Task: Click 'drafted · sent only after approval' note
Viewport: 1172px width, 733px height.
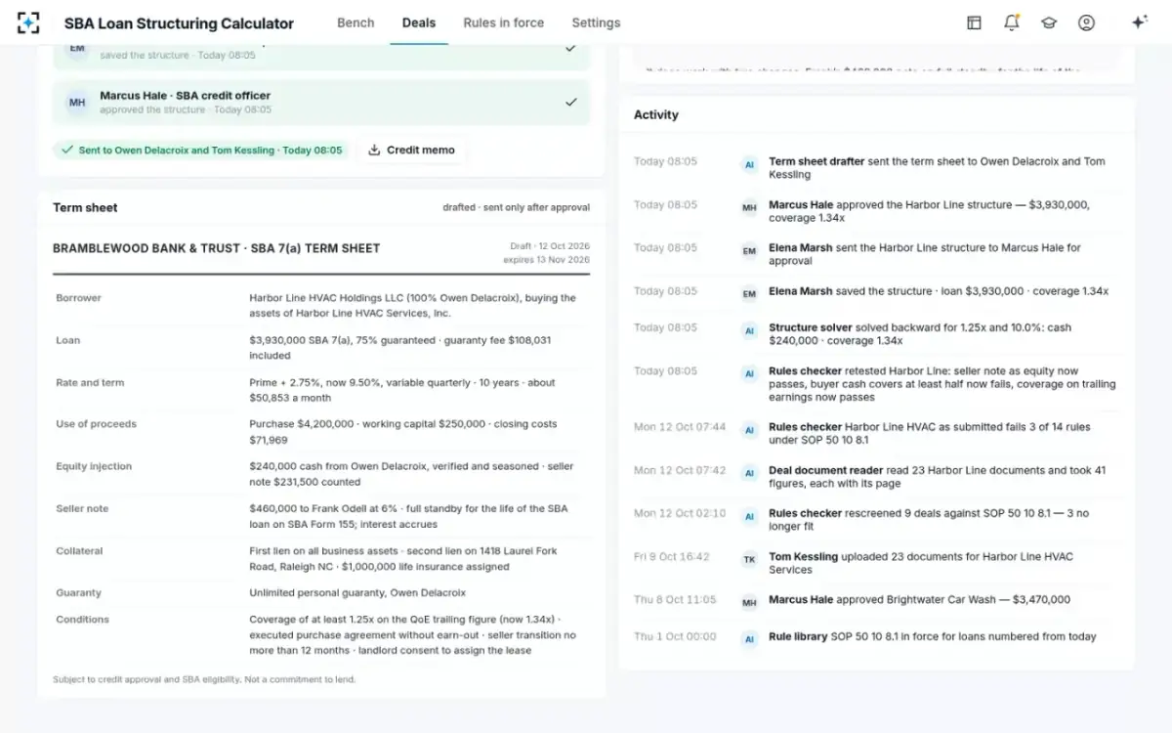Action: pyautogui.click(x=516, y=207)
